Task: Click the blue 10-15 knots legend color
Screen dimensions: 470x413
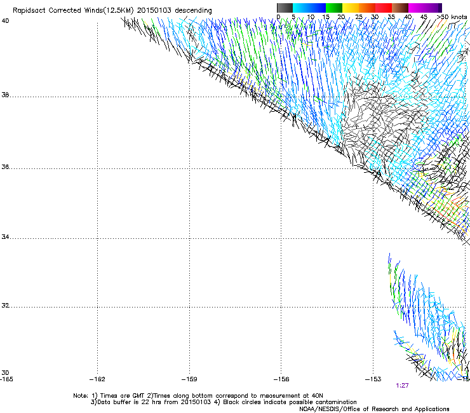Action: [x=318, y=8]
